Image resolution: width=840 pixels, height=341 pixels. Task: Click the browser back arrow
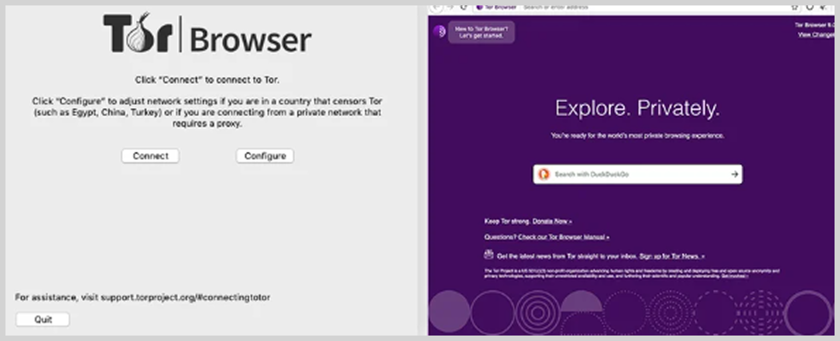[436, 7]
